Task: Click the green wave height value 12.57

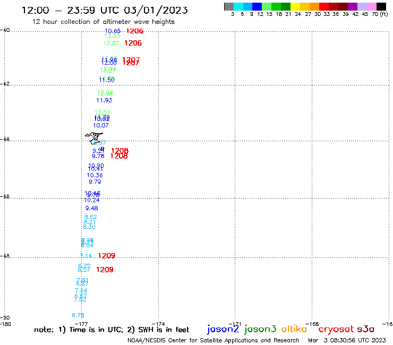Action: coord(102,113)
